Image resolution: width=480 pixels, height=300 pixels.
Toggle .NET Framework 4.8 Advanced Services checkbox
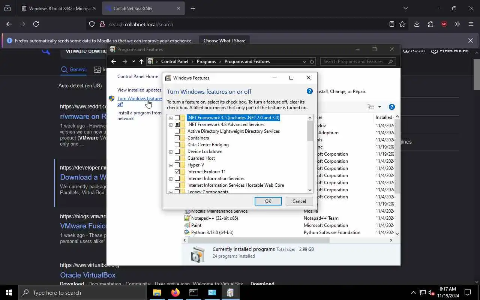tap(177, 124)
